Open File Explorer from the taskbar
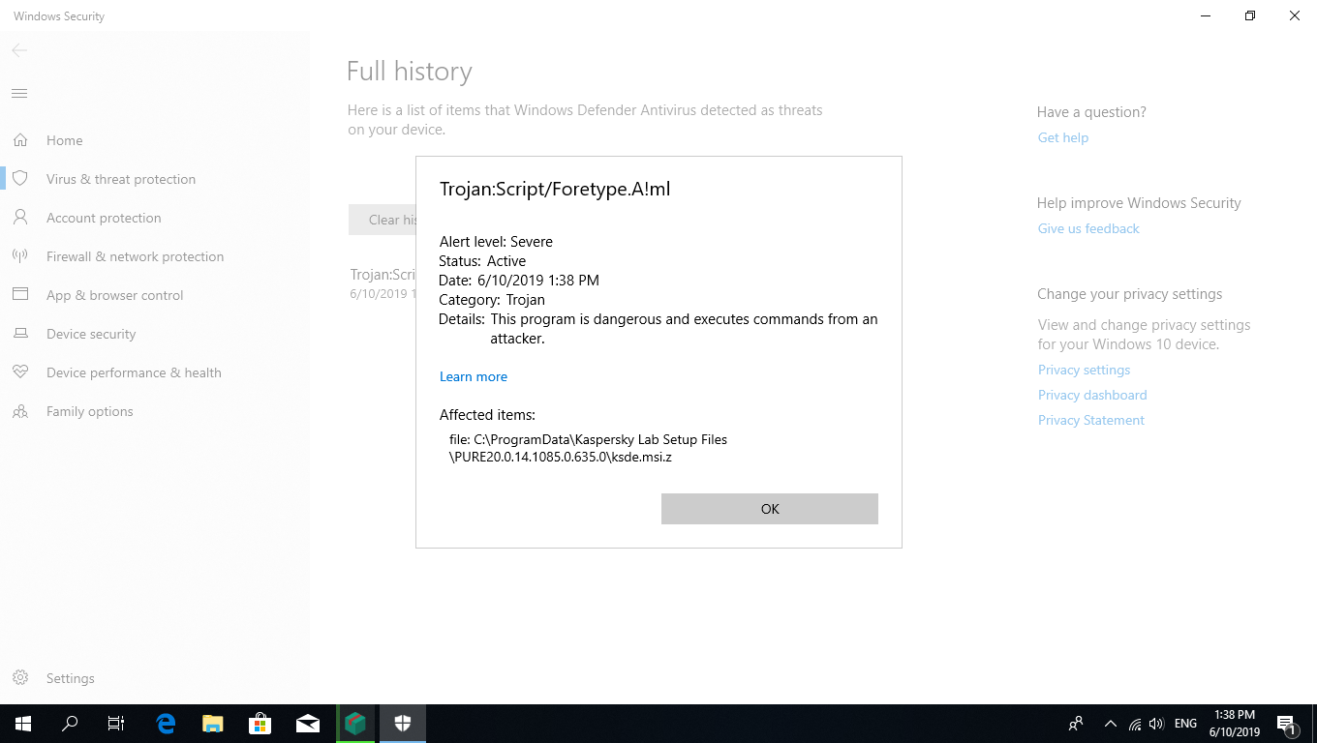Screen dimensions: 1317x743 [213, 724]
